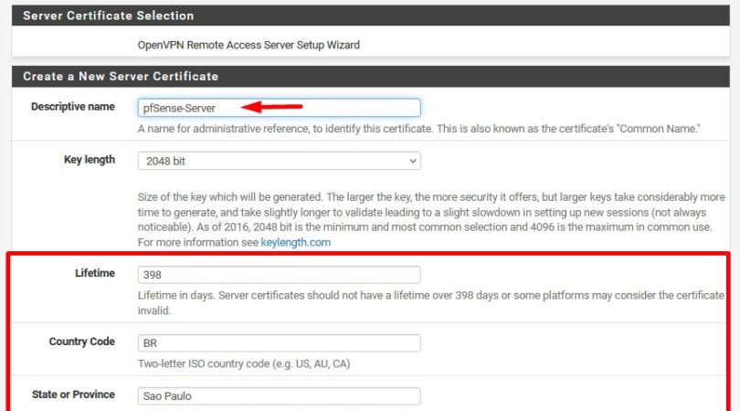Viewport: 740px width, 411px height.
Task: Click the Lifetime label
Action: click(x=95, y=273)
